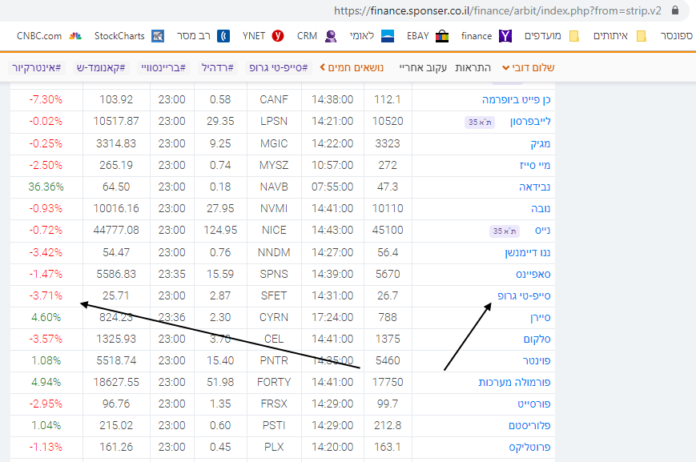The height and width of the screenshot is (462, 696).
Task: Click the -7.30% gap value
Action: click(x=46, y=99)
